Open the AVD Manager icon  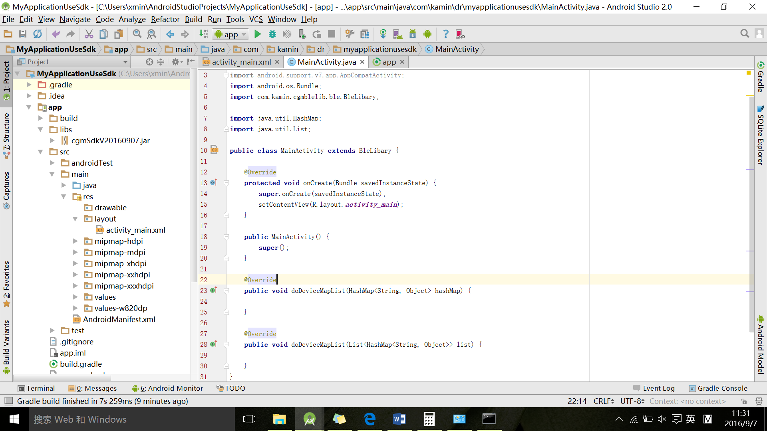coord(398,34)
